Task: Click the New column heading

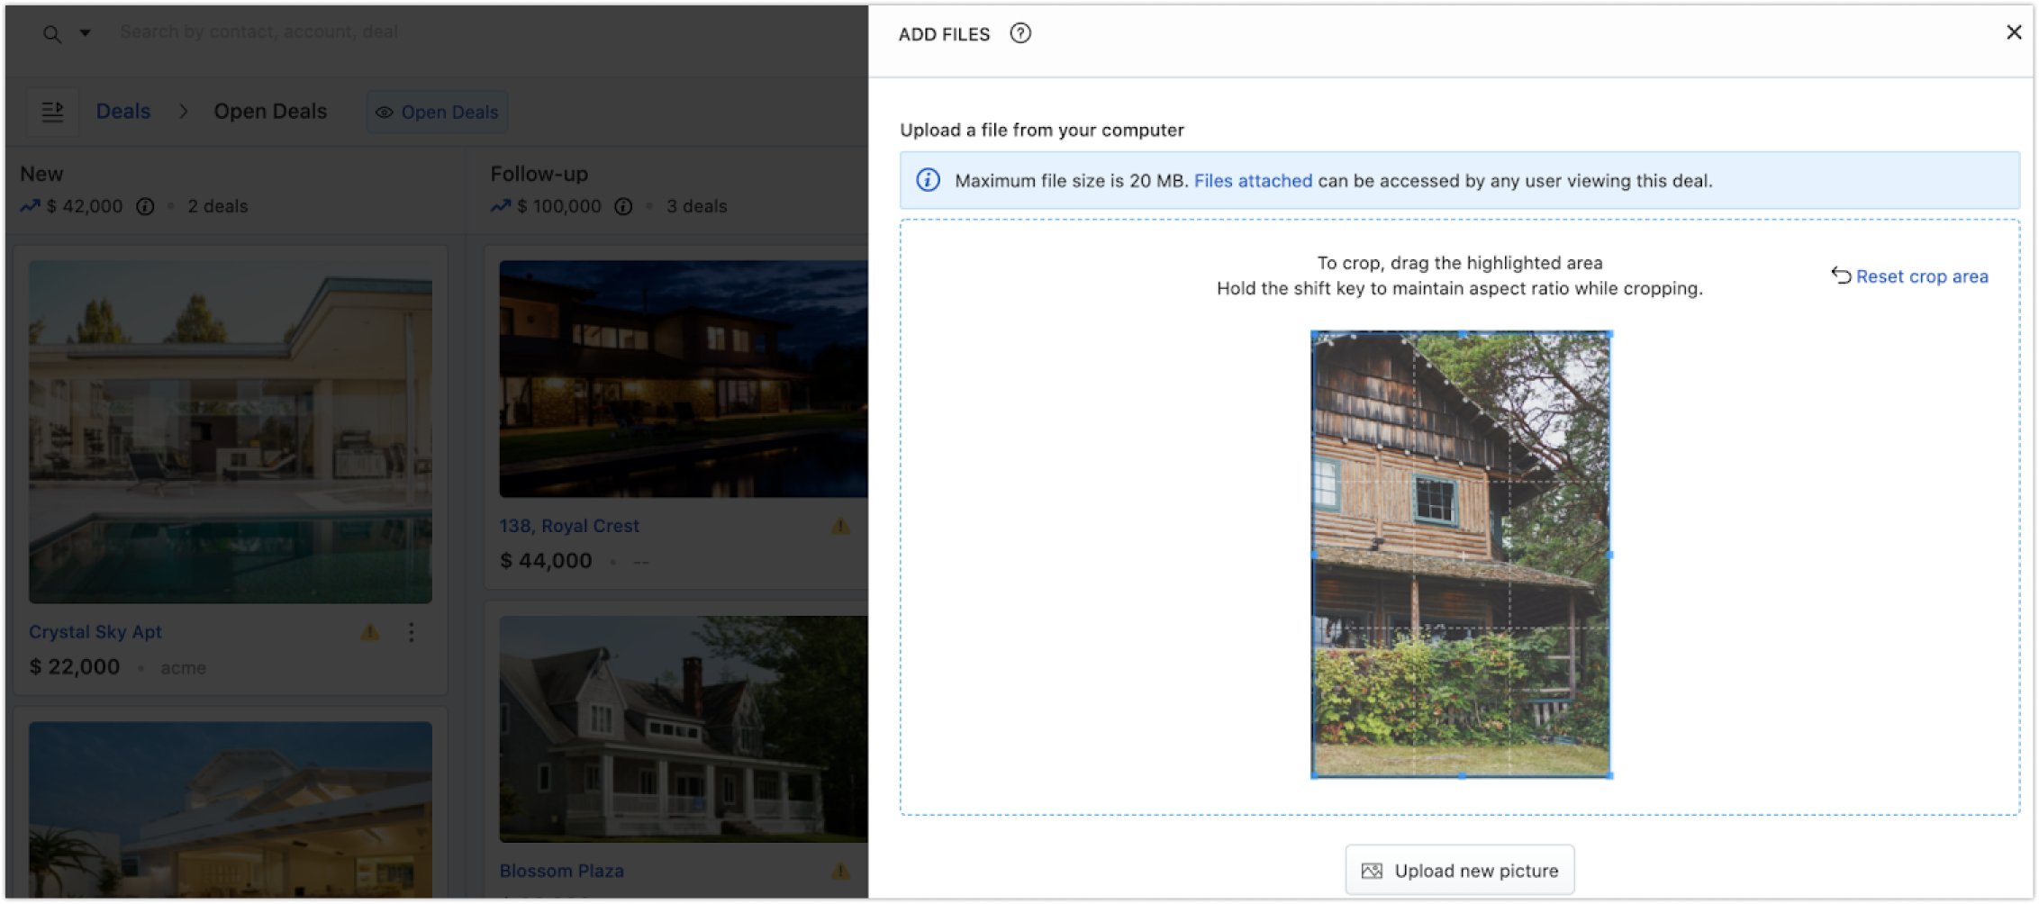Action: (x=41, y=174)
